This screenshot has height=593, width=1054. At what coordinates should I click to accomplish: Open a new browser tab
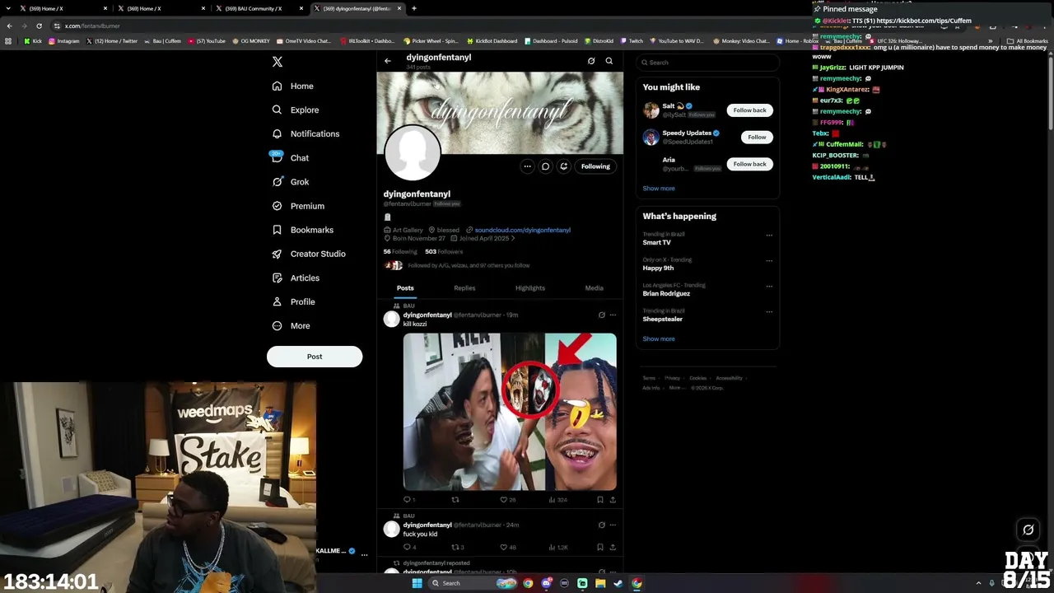pyautogui.click(x=414, y=8)
